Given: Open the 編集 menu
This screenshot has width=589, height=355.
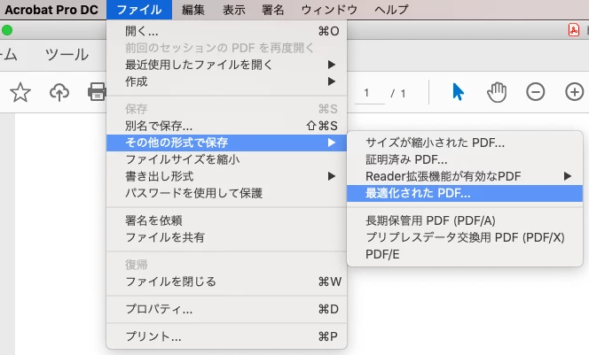Looking at the screenshot, I should [193, 10].
